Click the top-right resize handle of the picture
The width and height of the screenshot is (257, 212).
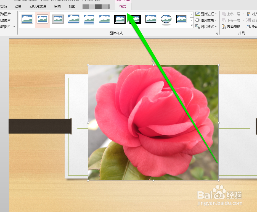tap(219, 65)
